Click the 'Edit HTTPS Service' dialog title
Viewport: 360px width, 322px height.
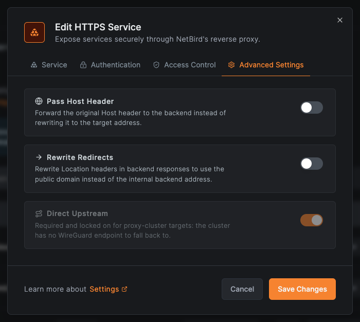click(x=98, y=27)
